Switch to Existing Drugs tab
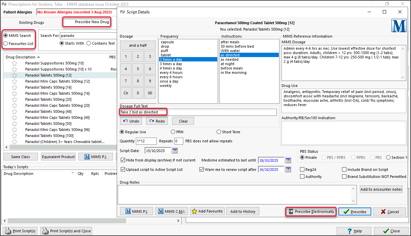The height and width of the screenshot is (236, 411). coord(32,22)
